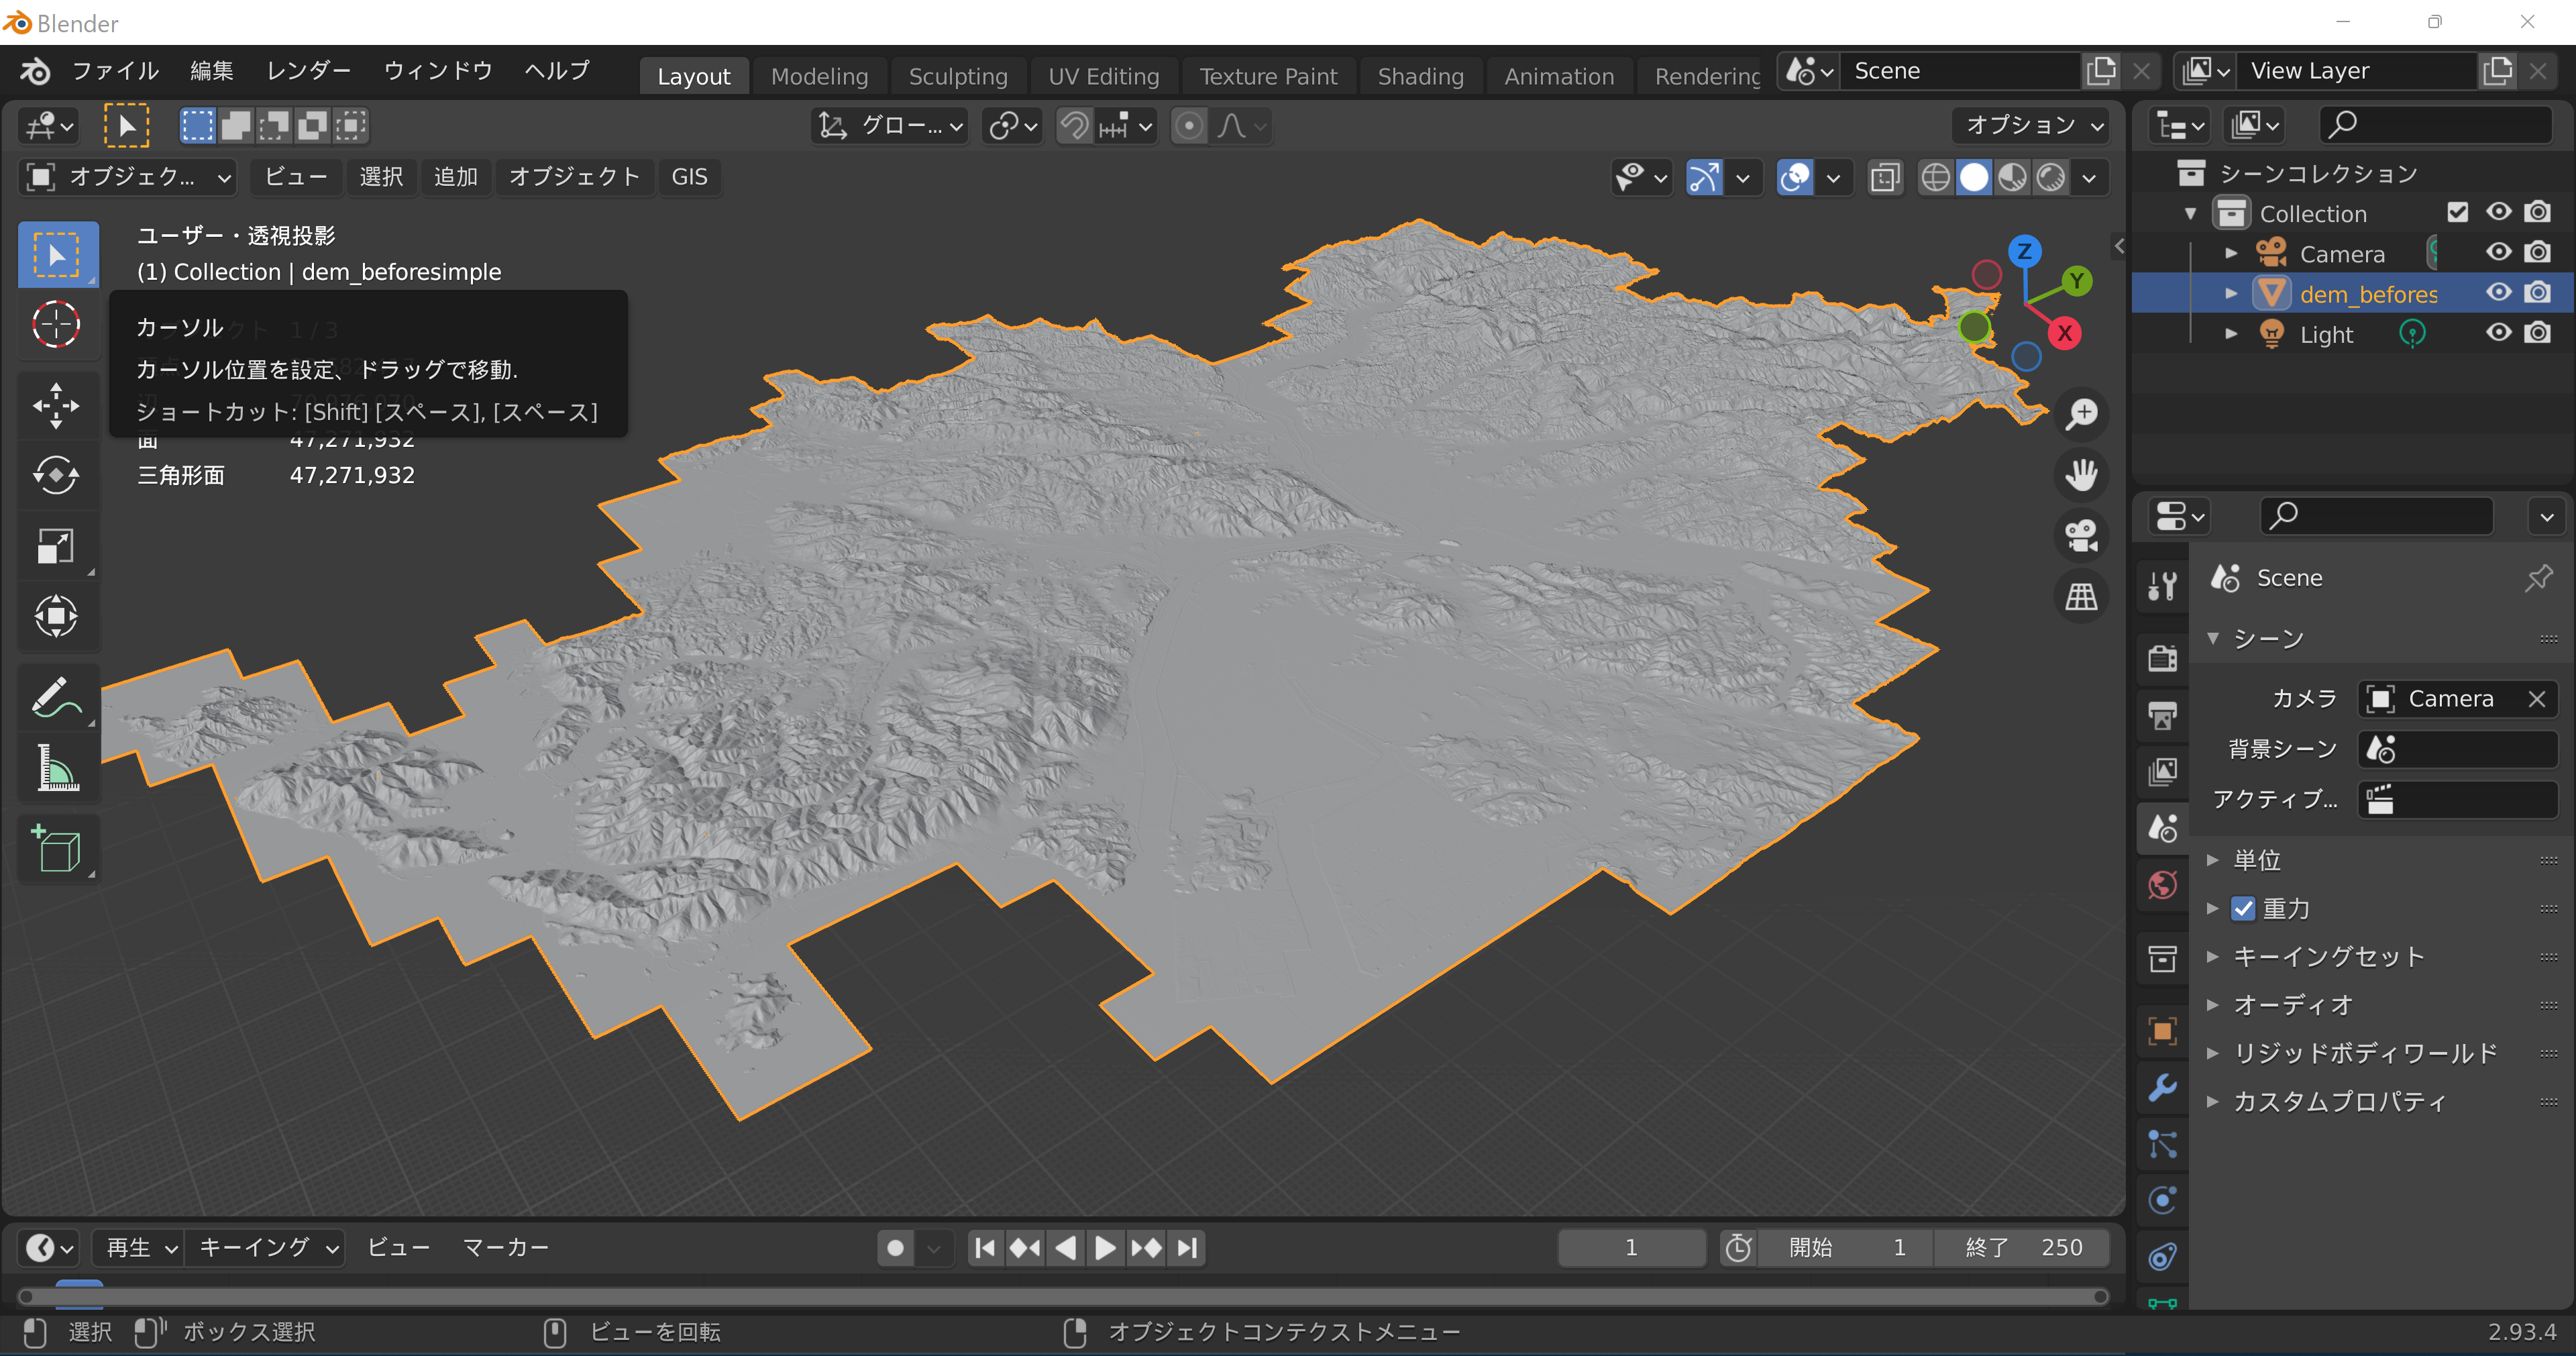2576x1356 pixels.
Task: Open the transform orientation グロー dropdown
Action: [890, 126]
